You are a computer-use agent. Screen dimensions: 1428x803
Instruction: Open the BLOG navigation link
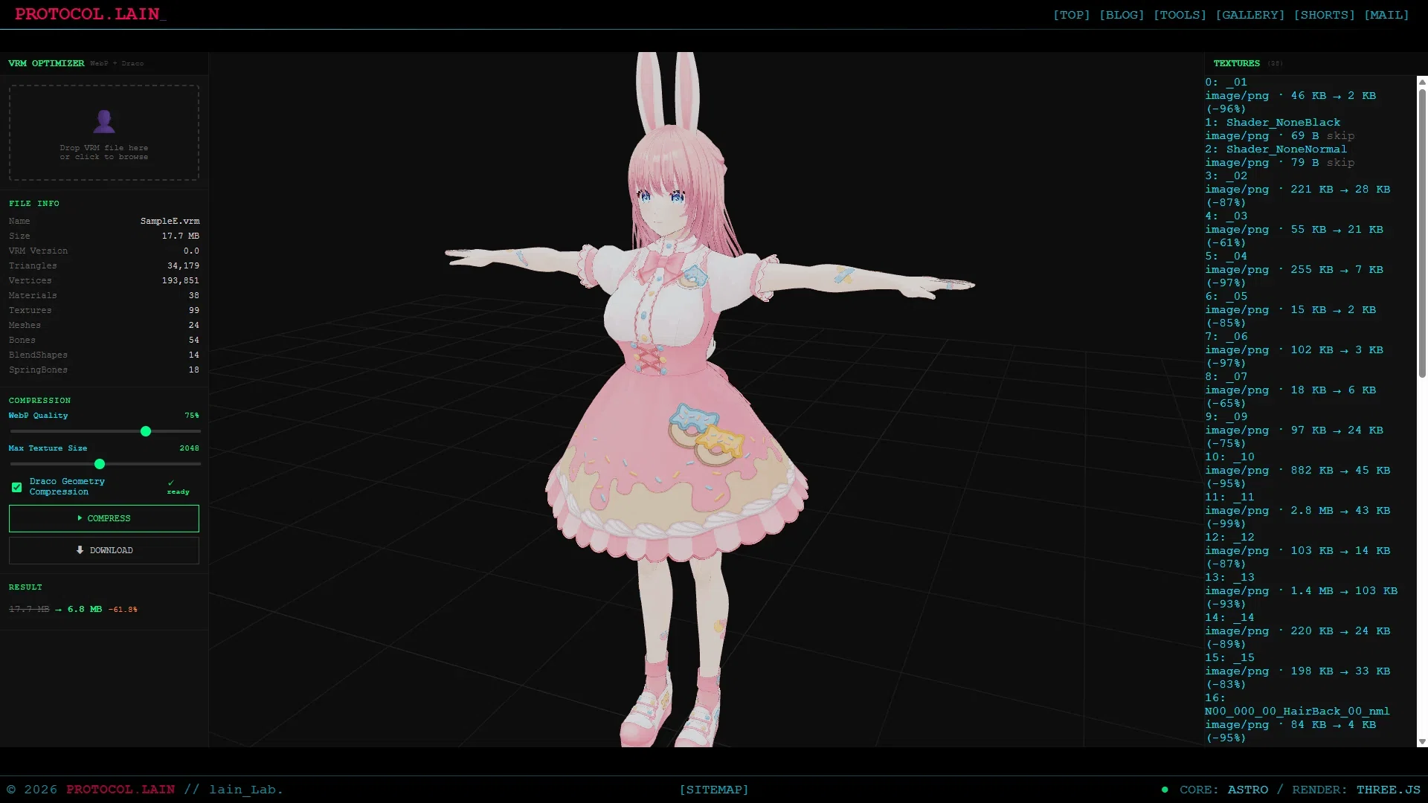1122,15
